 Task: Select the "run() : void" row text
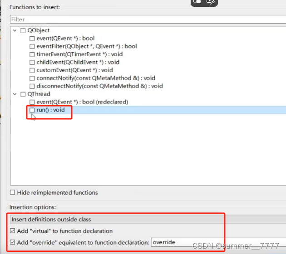(50, 110)
